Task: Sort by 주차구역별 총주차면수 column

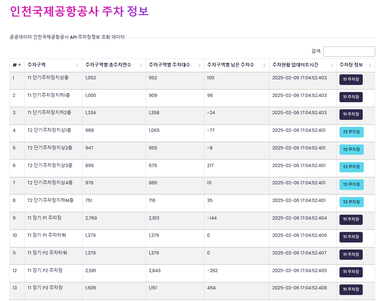Action: [x=114, y=65]
